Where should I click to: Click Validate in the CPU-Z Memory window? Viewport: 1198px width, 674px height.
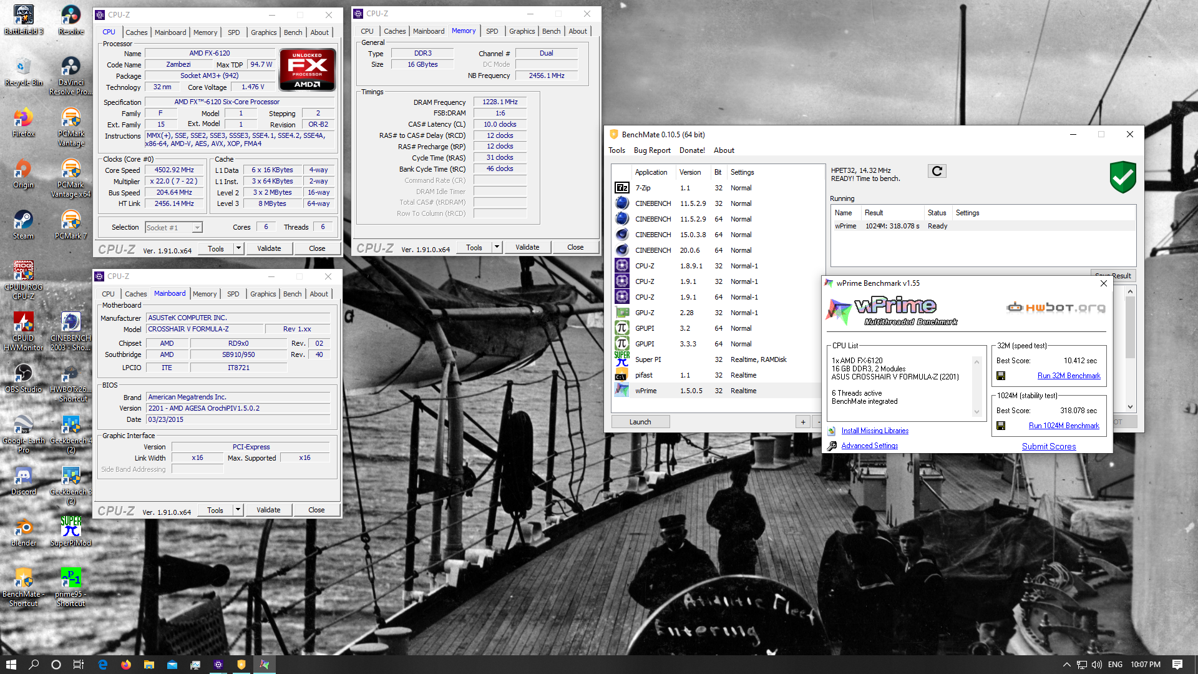527,247
